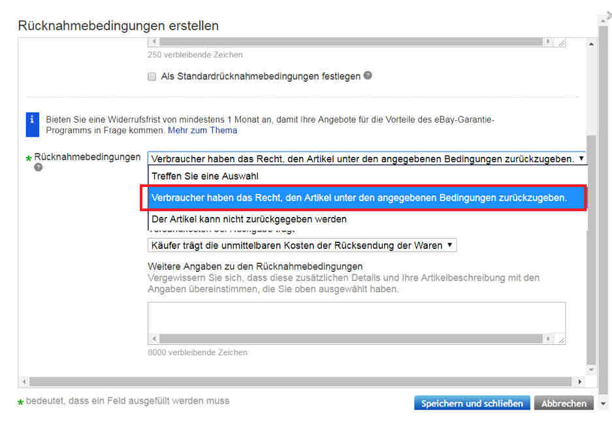Click the 'Weitere Angaben' text area
The height and width of the screenshot is (426, 612).
[357, 318]
